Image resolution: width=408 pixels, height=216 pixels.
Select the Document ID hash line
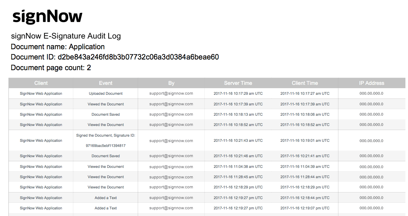[x=115, y=57]
